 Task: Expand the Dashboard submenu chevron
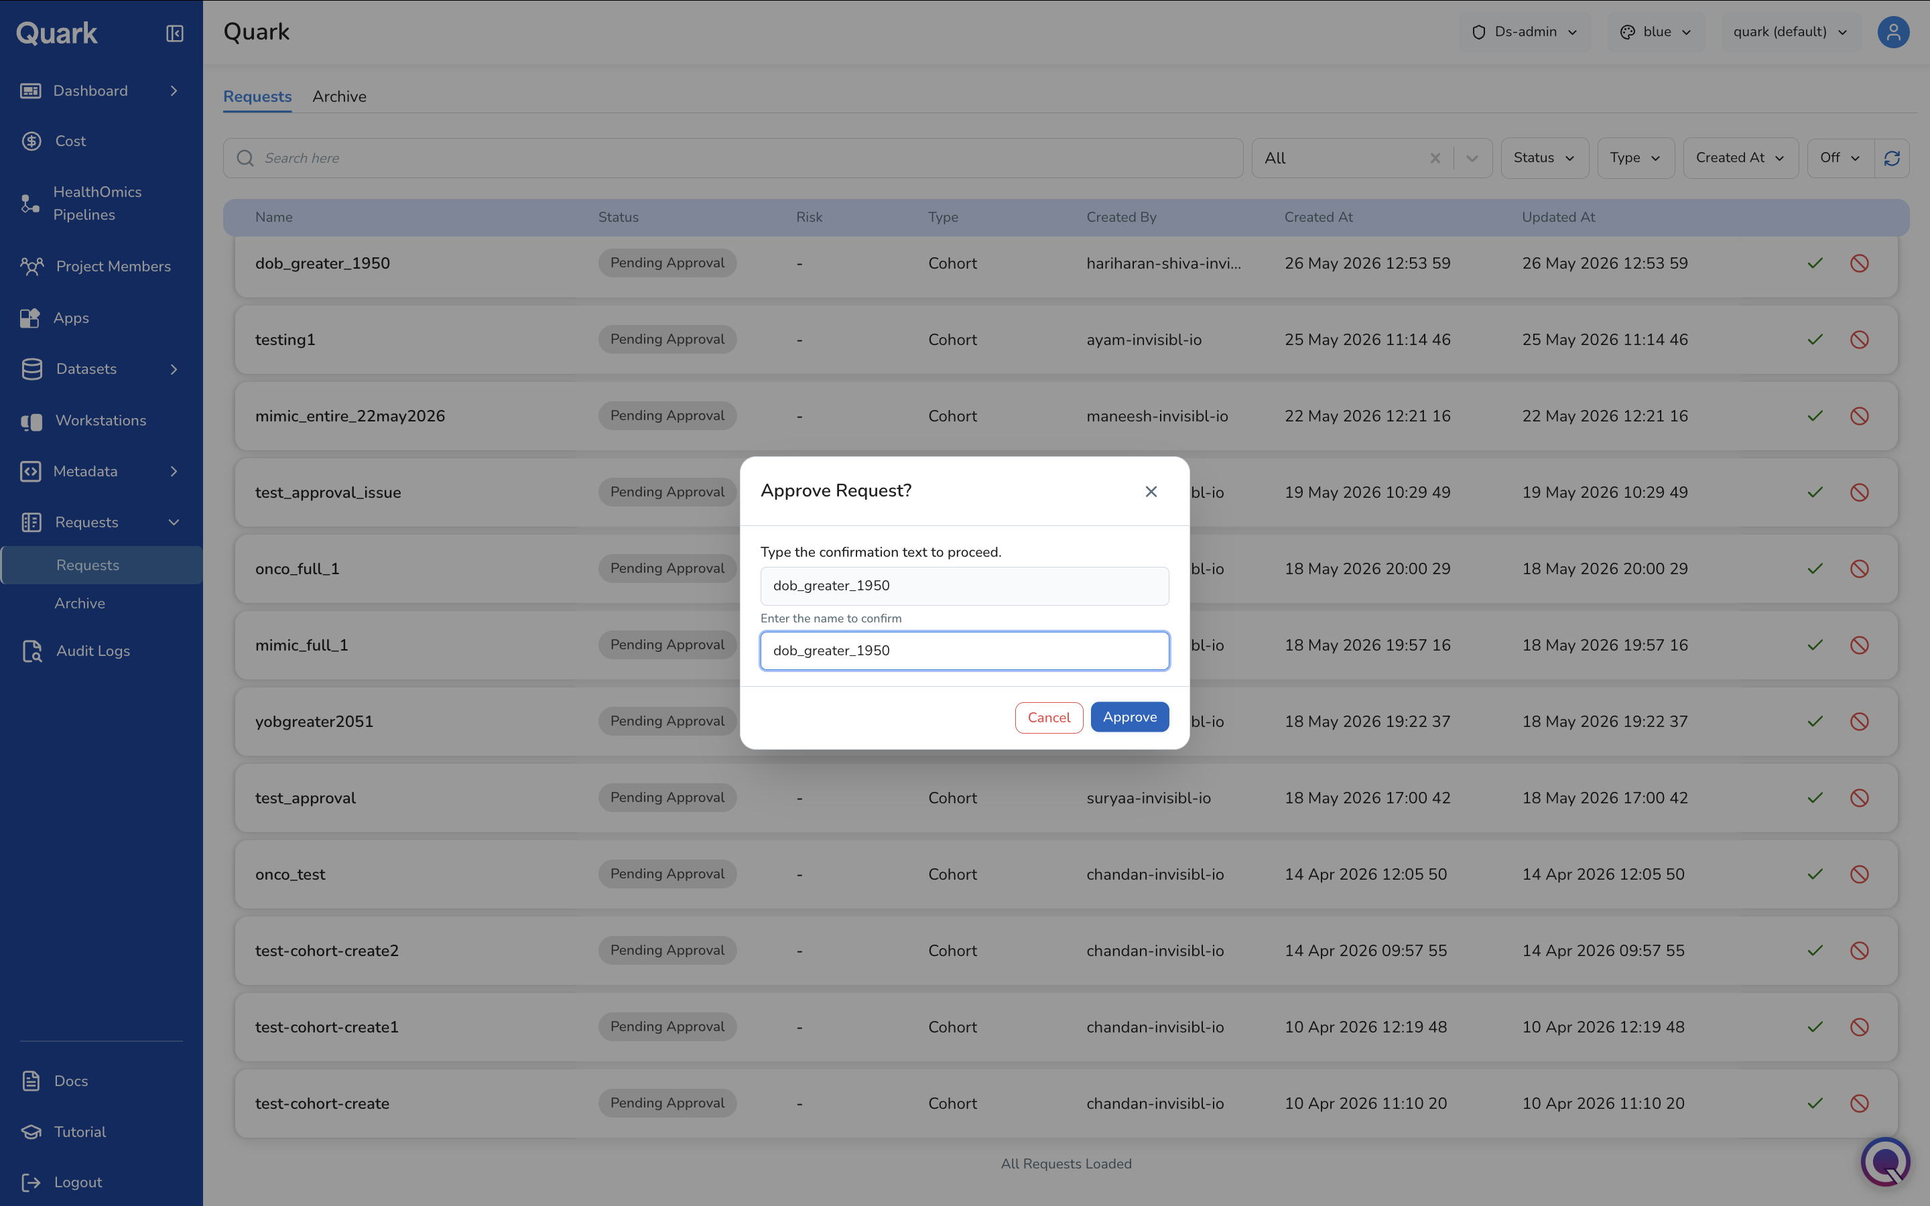[x=174, y=91]
